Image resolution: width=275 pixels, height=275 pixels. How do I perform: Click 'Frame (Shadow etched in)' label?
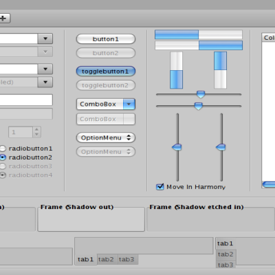coord(197,207)
